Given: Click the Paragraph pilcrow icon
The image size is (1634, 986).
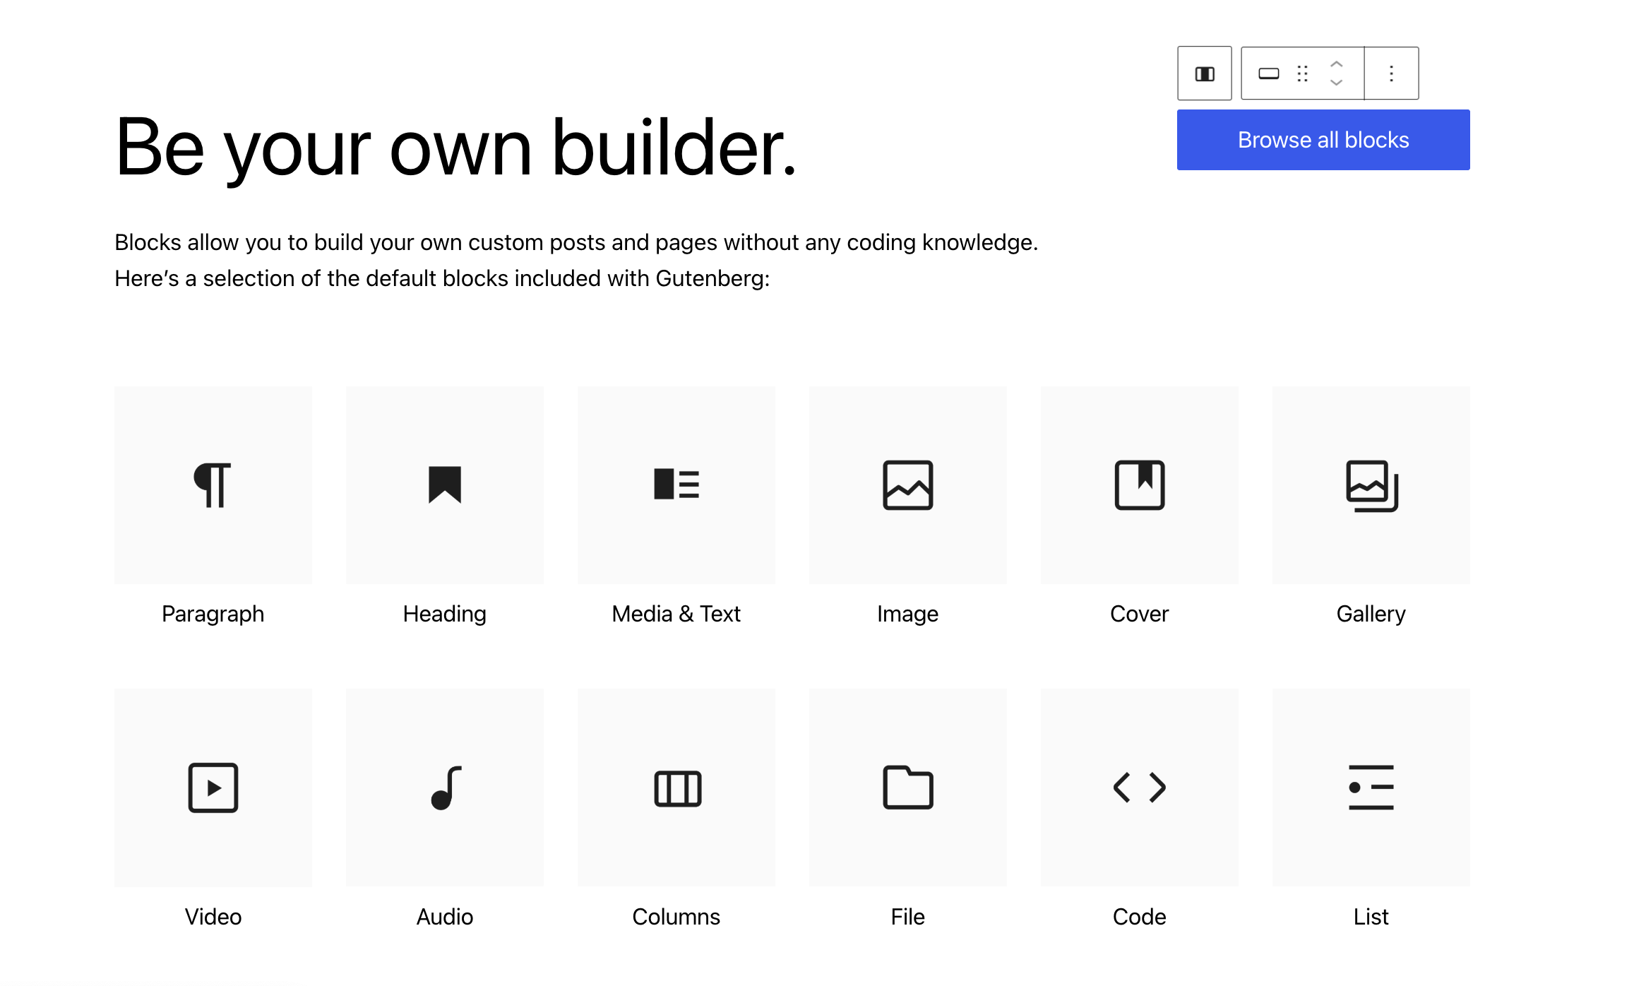Looking at the screenshot, I should (213, 485).
